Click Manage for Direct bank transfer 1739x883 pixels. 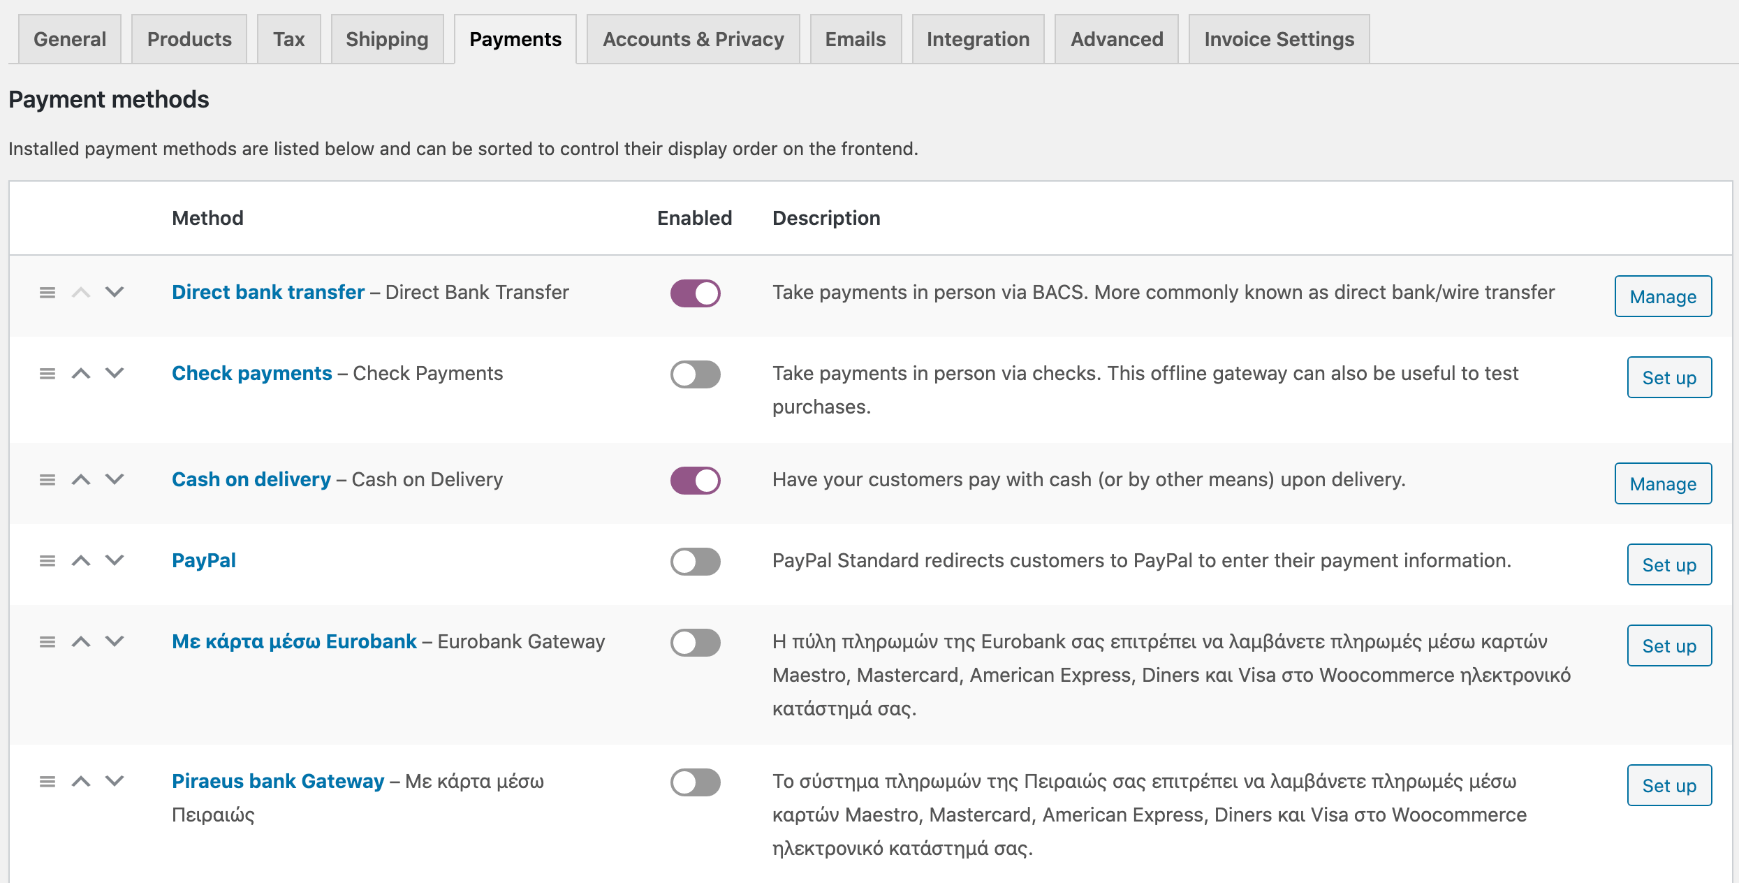[x=1663, y=296]
